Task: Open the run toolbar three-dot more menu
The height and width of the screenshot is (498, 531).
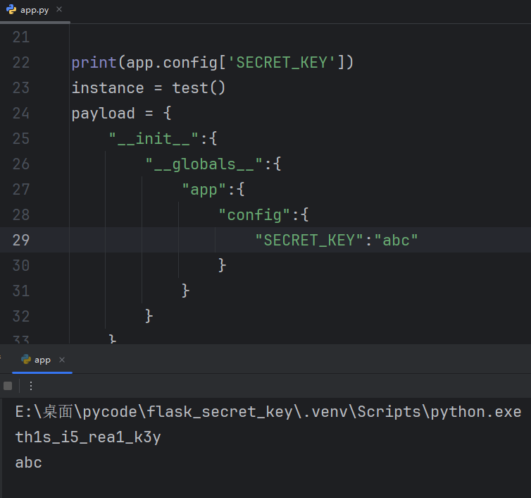Action: (x=31, y=386)
